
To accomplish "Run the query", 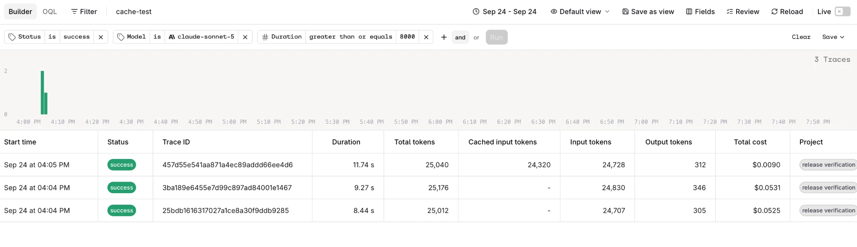I will (x=497, y=37).
